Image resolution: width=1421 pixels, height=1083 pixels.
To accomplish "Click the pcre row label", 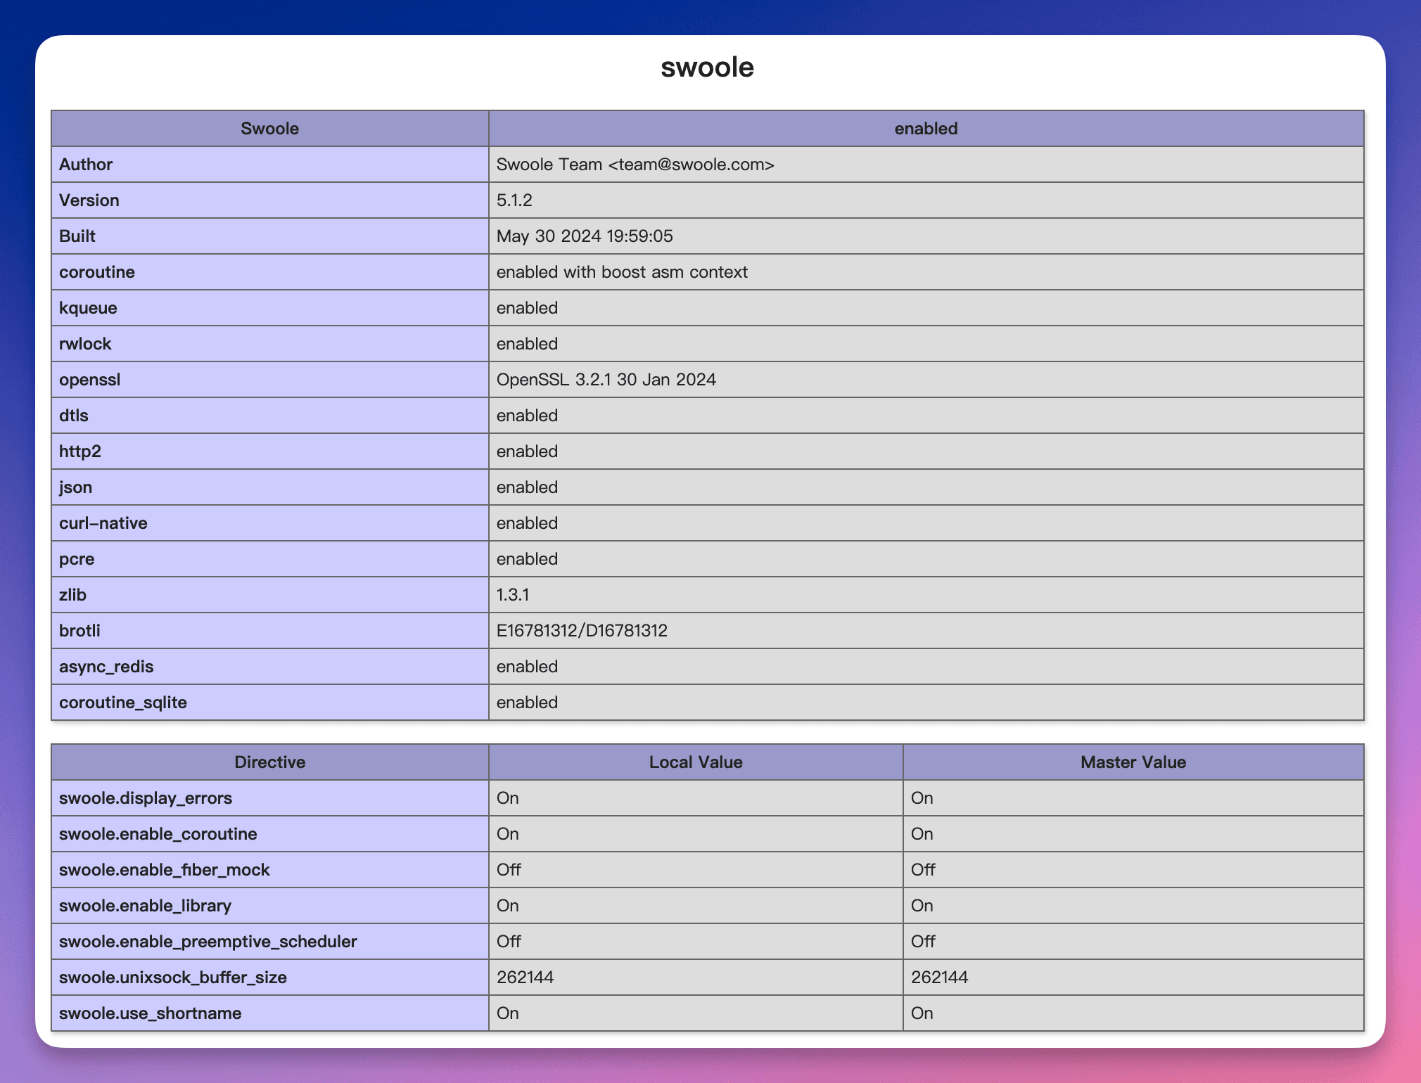I will [x=77, y=559].
